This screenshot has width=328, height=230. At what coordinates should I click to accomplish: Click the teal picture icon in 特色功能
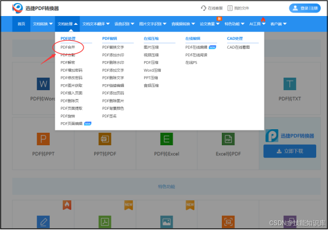[x=167, y=222]
